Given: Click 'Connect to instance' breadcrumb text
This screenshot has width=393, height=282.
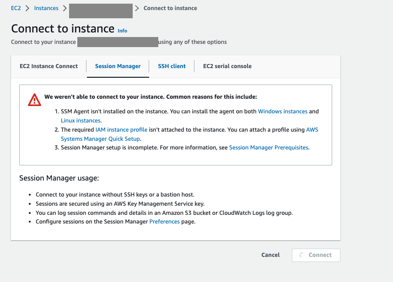Looking at the screenshot, I should 170,8.
